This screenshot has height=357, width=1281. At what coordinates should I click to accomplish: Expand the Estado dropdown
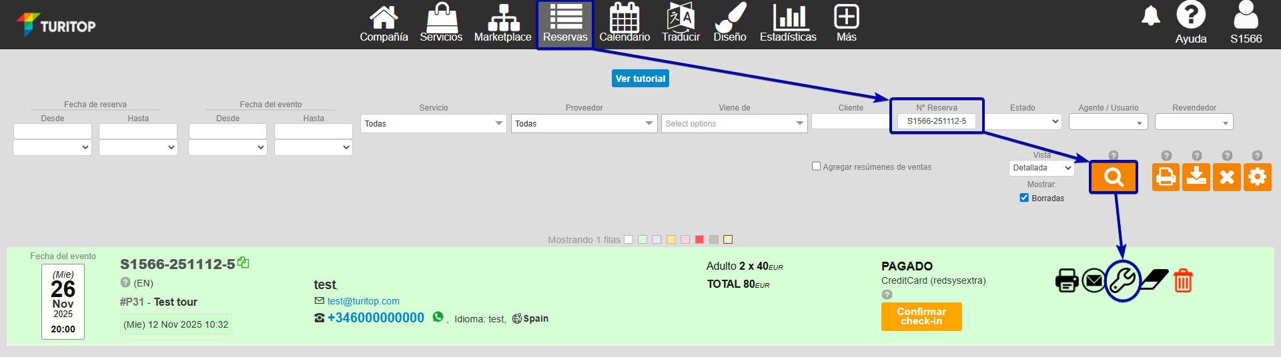(1023, 121)
